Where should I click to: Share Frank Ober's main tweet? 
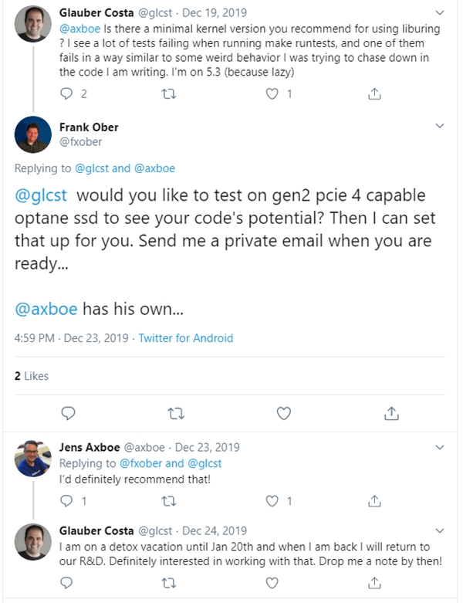pyautogui.click(x=390, y=413)
